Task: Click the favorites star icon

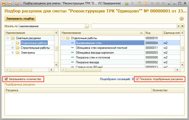Action: (17, 4)
